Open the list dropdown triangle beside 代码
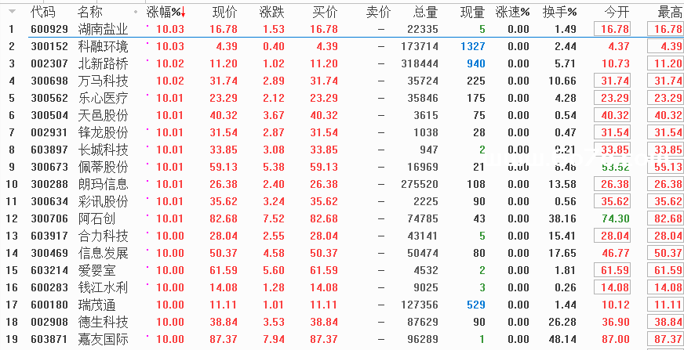Screen dimensions: 684x350 (x=12, y=11)
